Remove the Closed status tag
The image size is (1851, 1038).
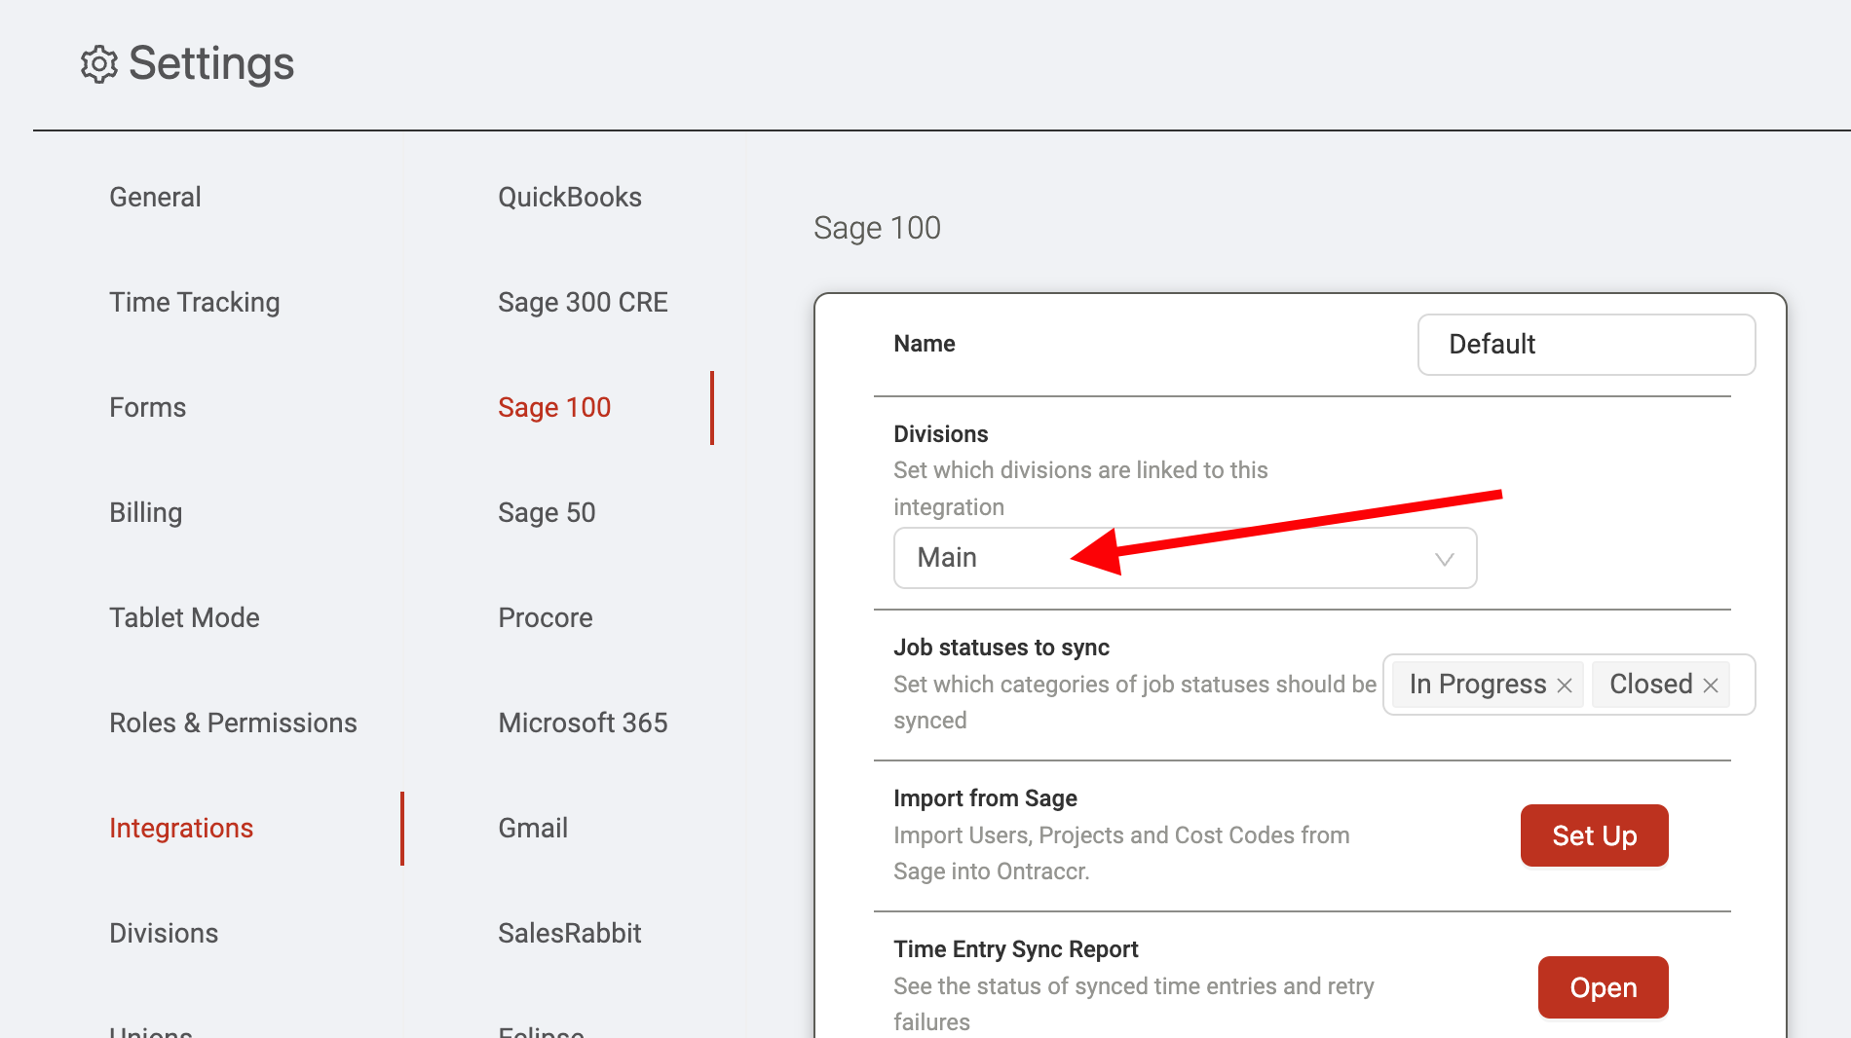pyautogui.click(x=1711, y=686)
